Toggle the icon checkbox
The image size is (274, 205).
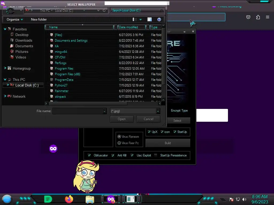pos(162,132)
